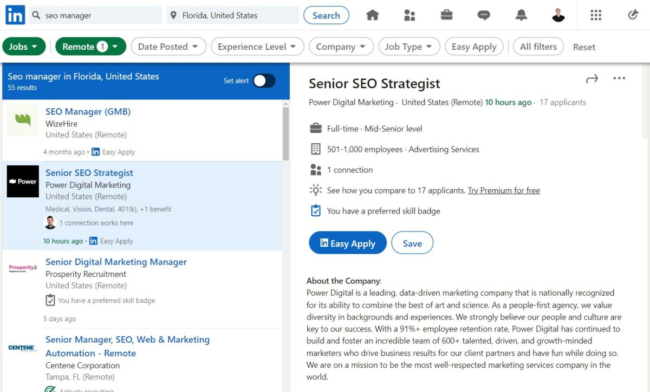Open the Date Posted dropdown
Image resolution: width=650 pixels, height=392 pixels.
pyautogui.click(x=168, y=46)
